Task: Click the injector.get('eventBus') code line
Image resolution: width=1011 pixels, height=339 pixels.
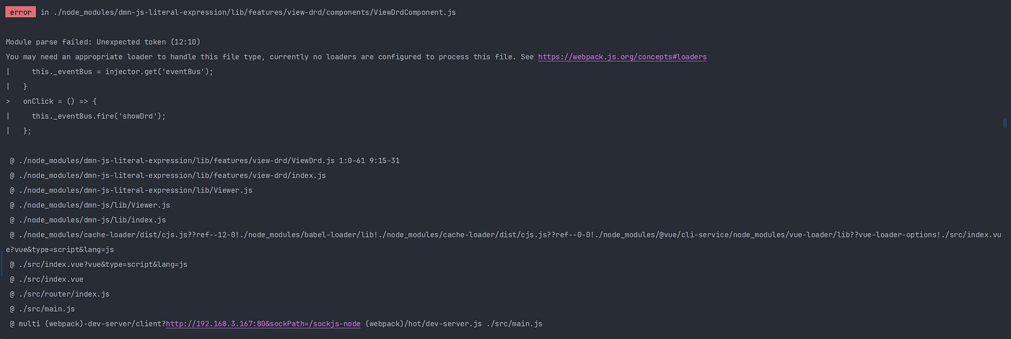Action: pos(122,72)
